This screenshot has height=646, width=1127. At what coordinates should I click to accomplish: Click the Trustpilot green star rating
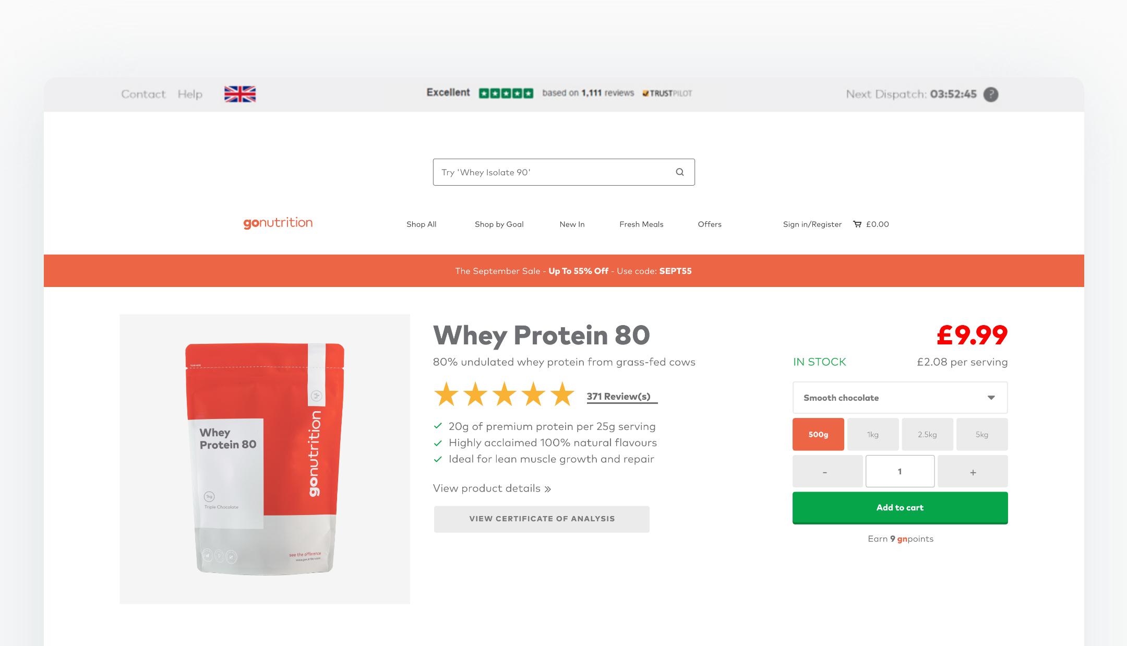coord(506,93)
